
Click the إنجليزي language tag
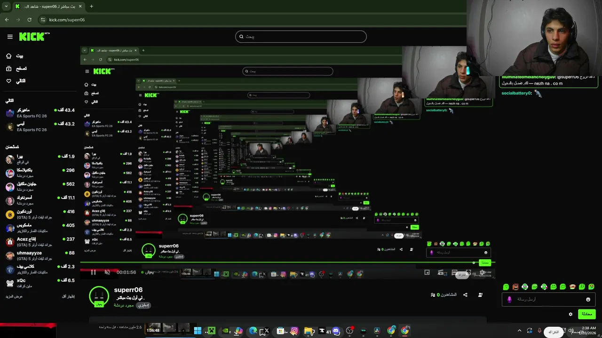tap(143, 305)
